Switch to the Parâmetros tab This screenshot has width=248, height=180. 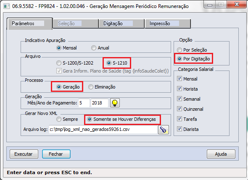tap(30, 23)
